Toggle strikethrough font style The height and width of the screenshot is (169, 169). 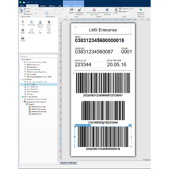pyautogui.click(x=44, y=13)
